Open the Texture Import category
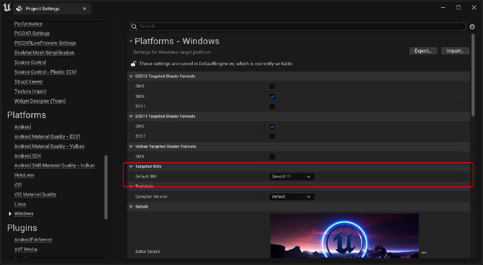Viewport: 483px width, 265px height. coord(31,91)
